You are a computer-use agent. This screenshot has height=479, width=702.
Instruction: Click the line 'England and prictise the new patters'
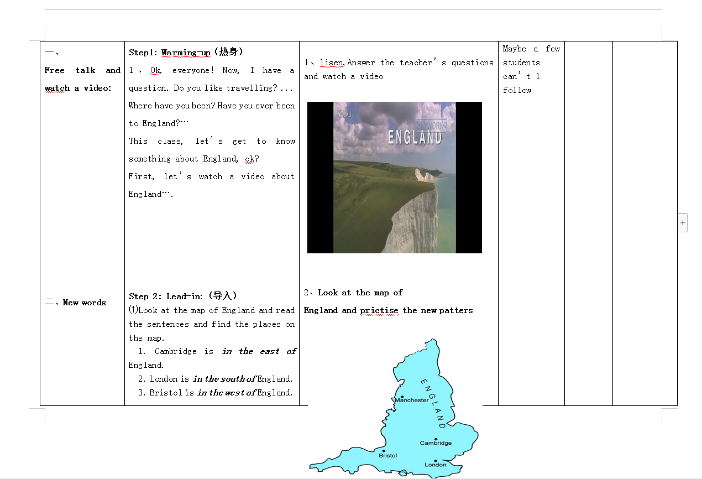point(389,310)
